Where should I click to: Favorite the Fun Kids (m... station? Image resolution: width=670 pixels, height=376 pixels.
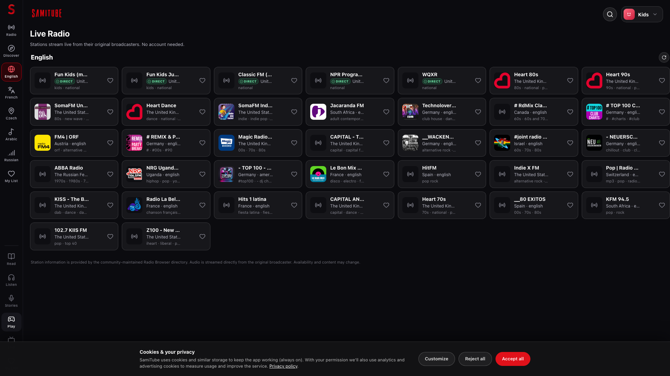(110, 81)
